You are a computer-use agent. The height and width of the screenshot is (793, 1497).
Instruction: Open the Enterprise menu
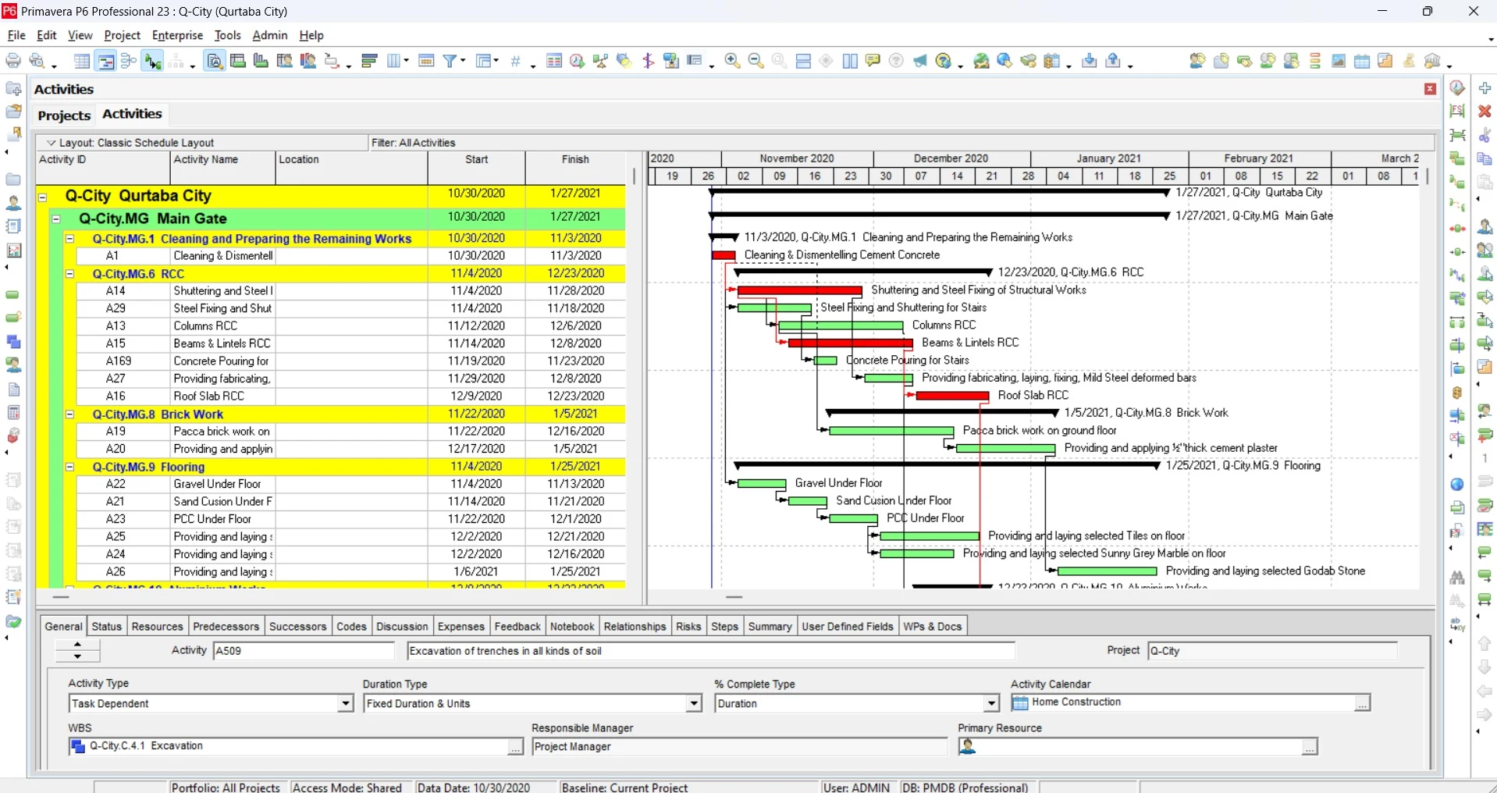177,35
